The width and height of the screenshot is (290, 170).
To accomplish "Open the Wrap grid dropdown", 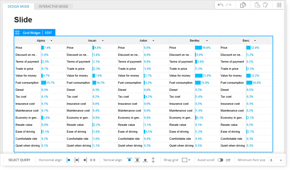I will [186, 160].
